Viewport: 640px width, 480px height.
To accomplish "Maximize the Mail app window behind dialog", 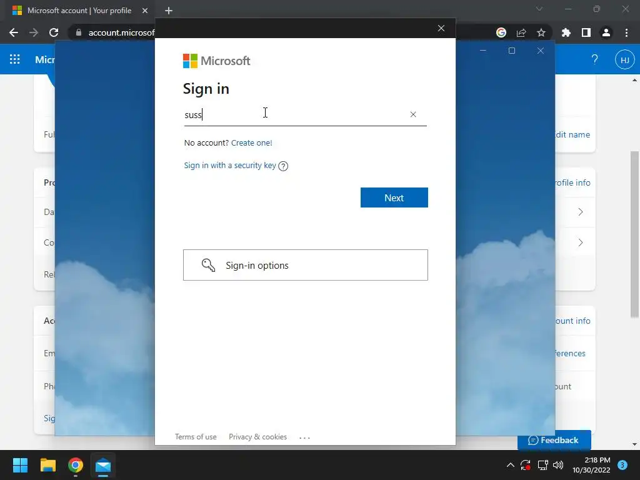I will 512,51.
